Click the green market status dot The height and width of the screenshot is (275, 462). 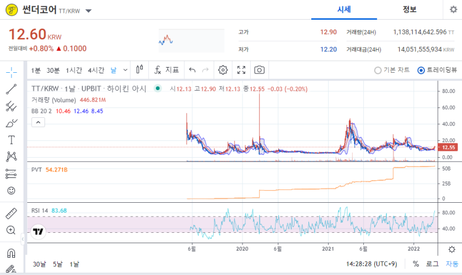[158, 88]
